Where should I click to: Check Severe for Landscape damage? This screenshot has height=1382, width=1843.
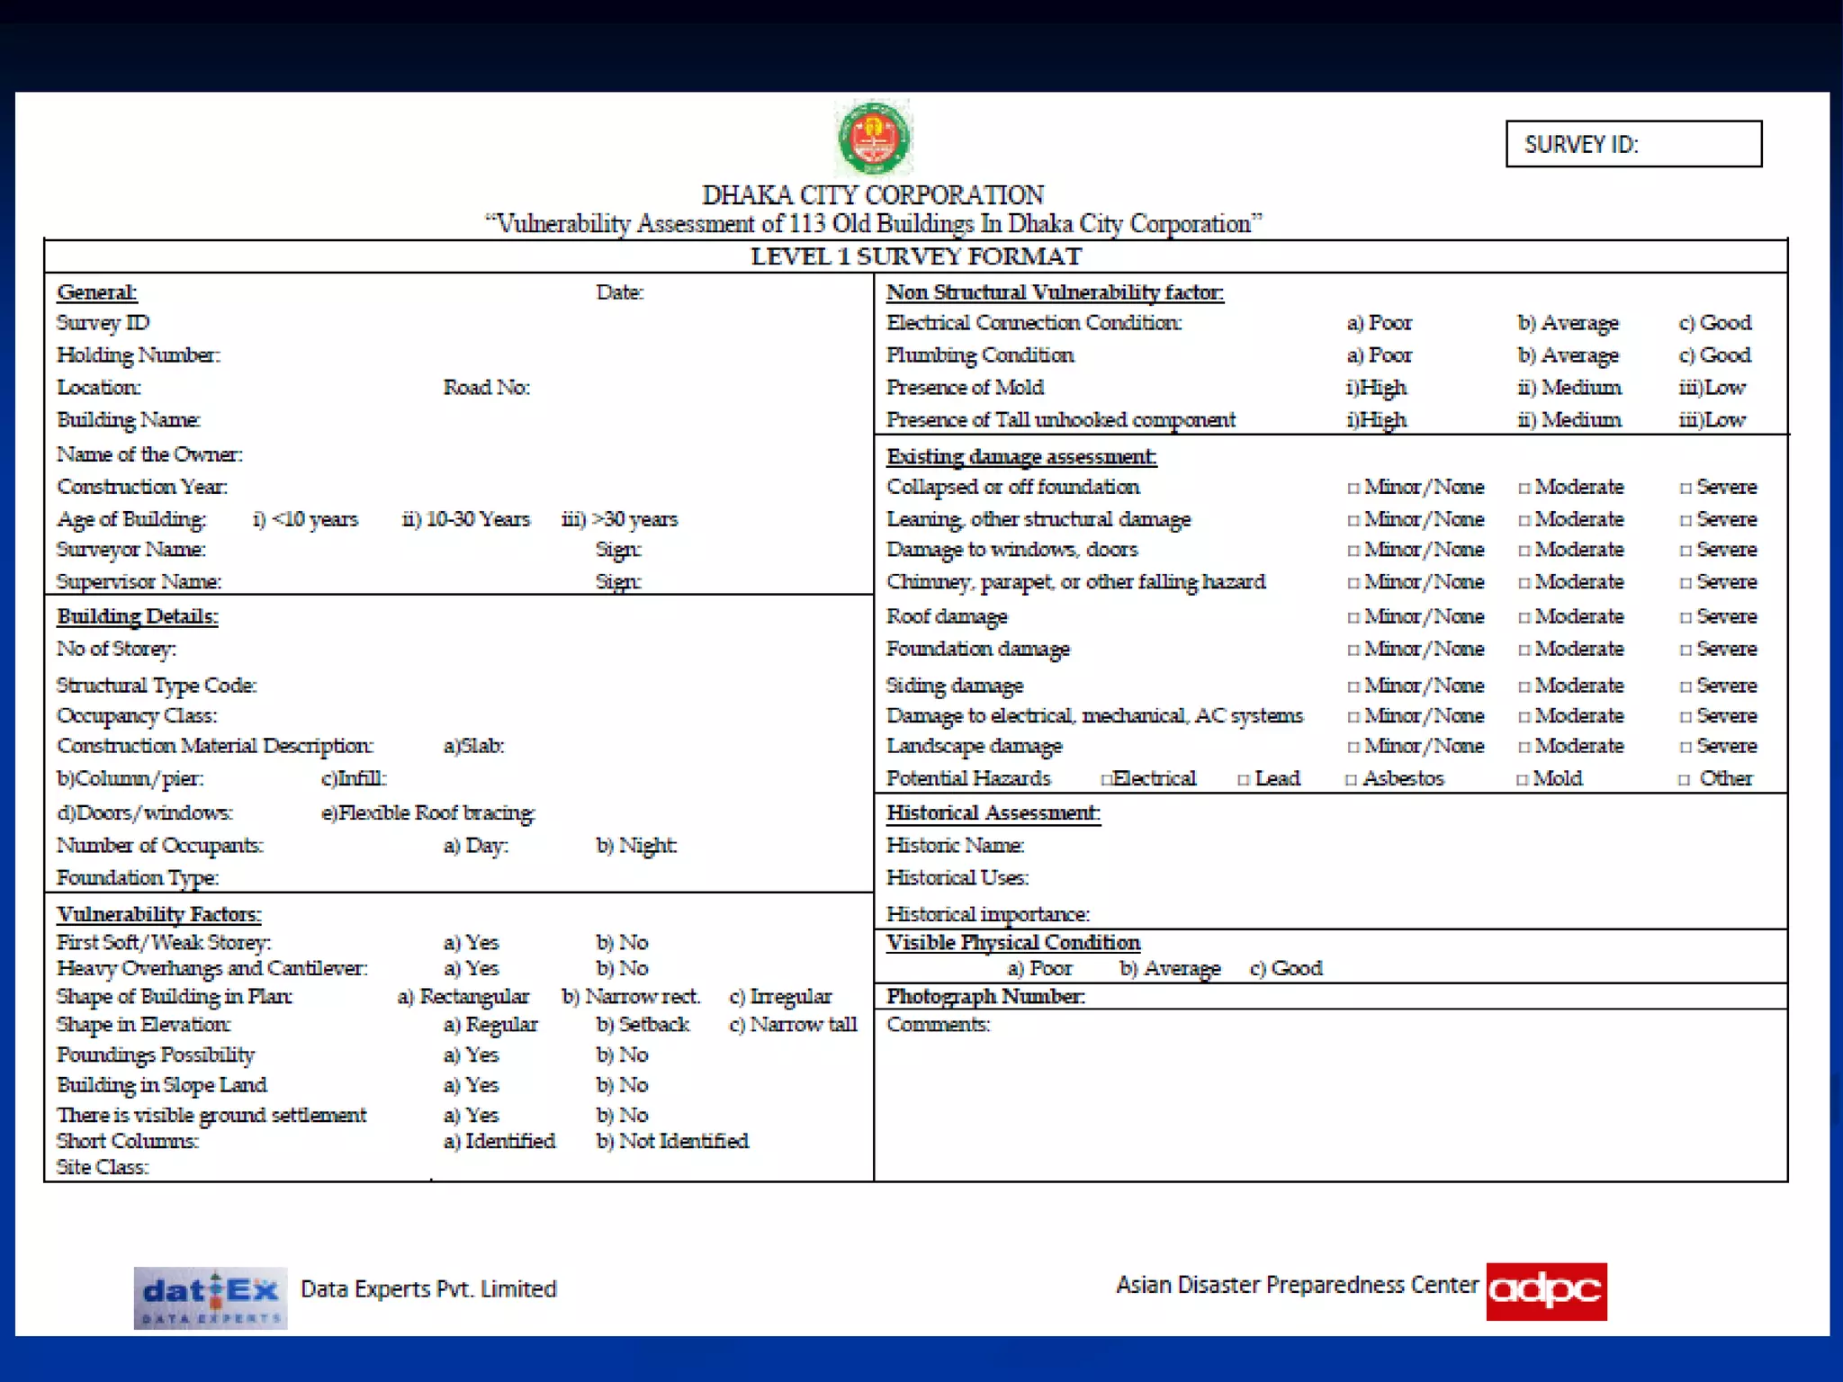[x=1685, y=748]
